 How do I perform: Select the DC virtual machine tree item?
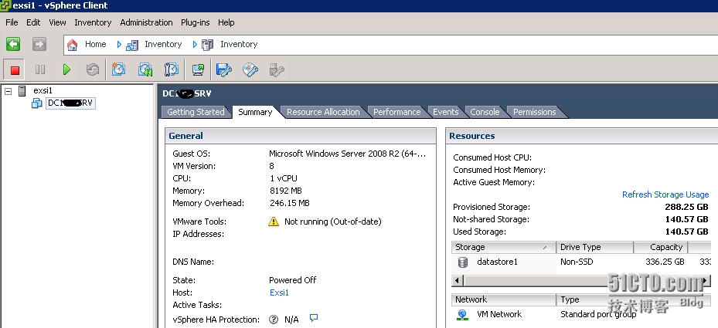[x=70, y=103]
